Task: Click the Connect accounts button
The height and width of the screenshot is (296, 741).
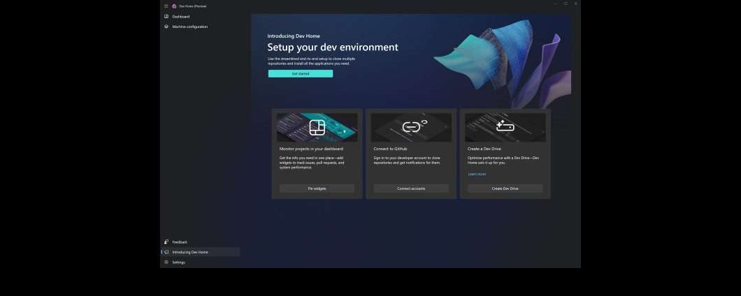Action: tap(411, 188)
